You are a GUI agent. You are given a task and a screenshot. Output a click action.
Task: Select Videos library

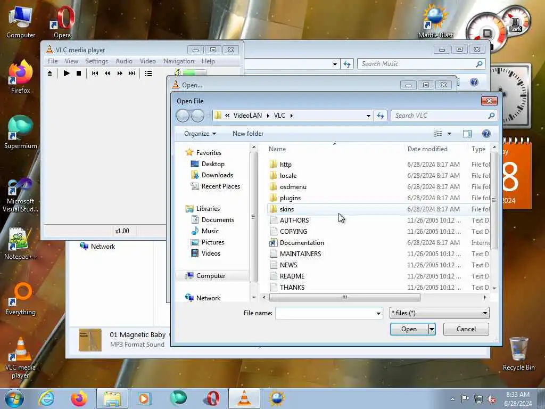[211, 253]
